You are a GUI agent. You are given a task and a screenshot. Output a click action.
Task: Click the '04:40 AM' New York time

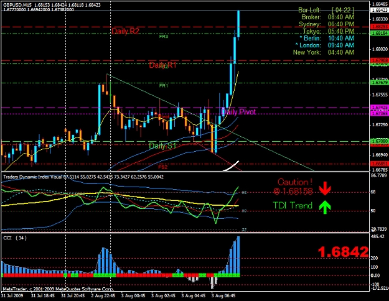coord(341,52)
